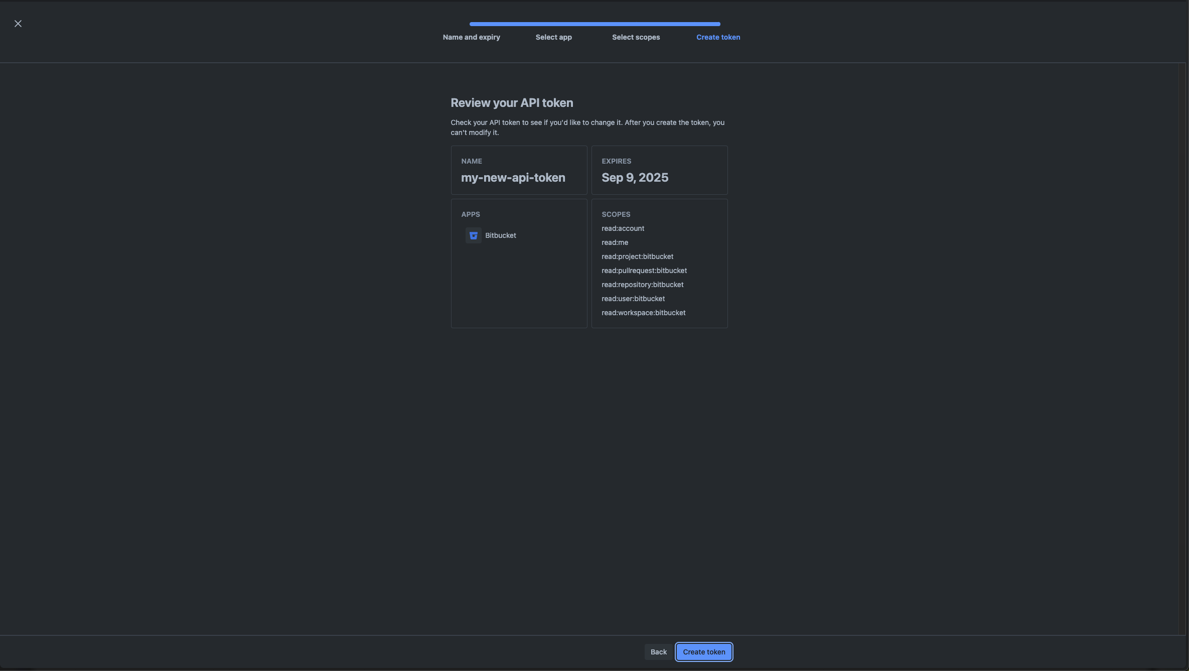Click the read:user:bitbucket scope
This screenshot has width=1189, height=671.
(633, 299)
